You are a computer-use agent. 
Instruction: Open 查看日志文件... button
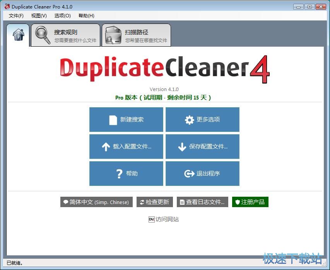point(202,202)
